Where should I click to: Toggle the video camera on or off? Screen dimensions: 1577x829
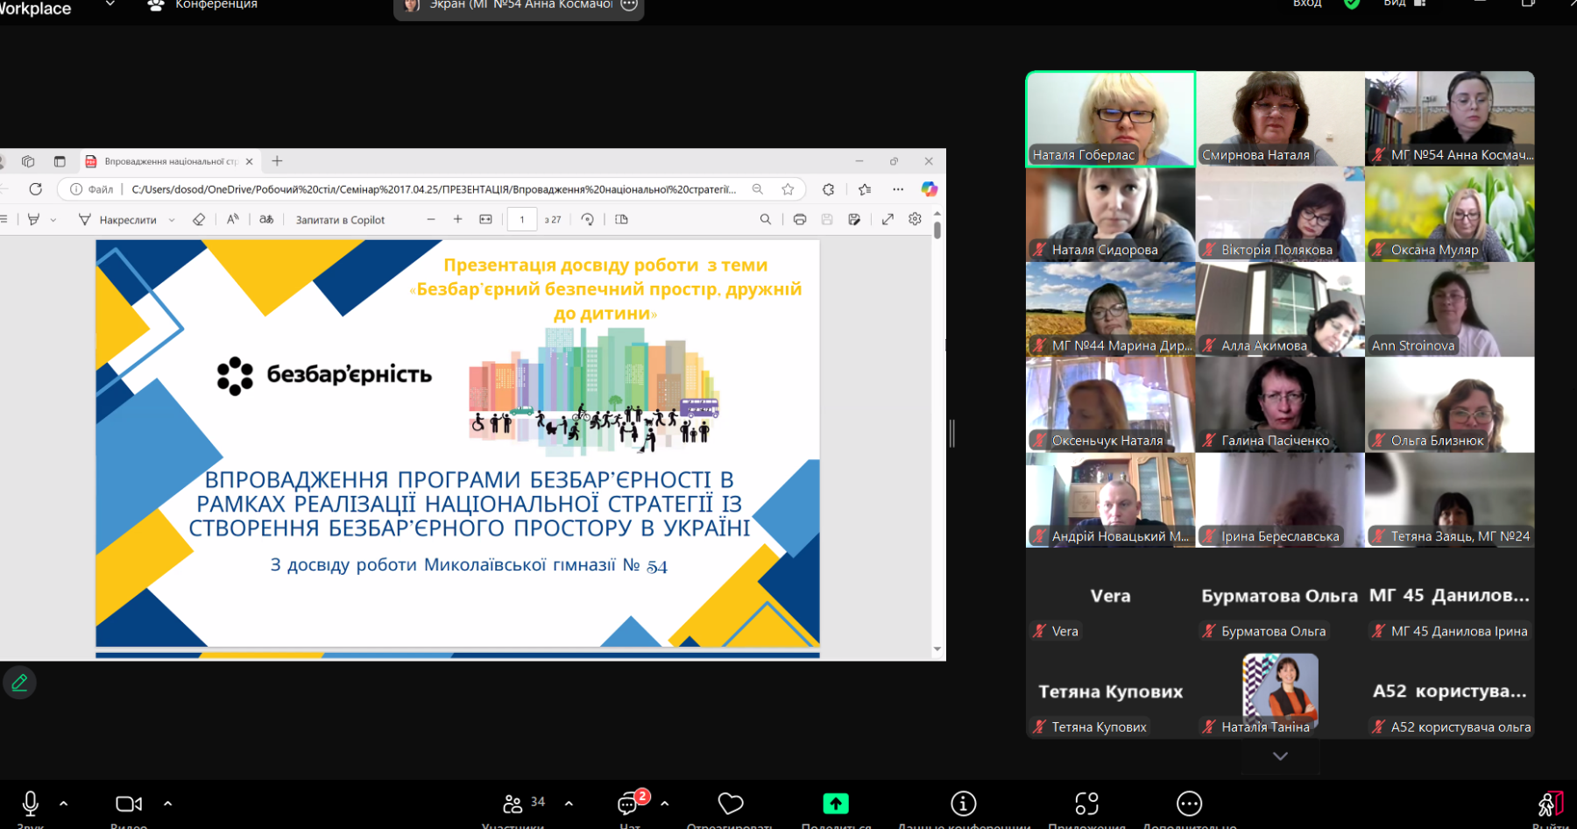128,804
